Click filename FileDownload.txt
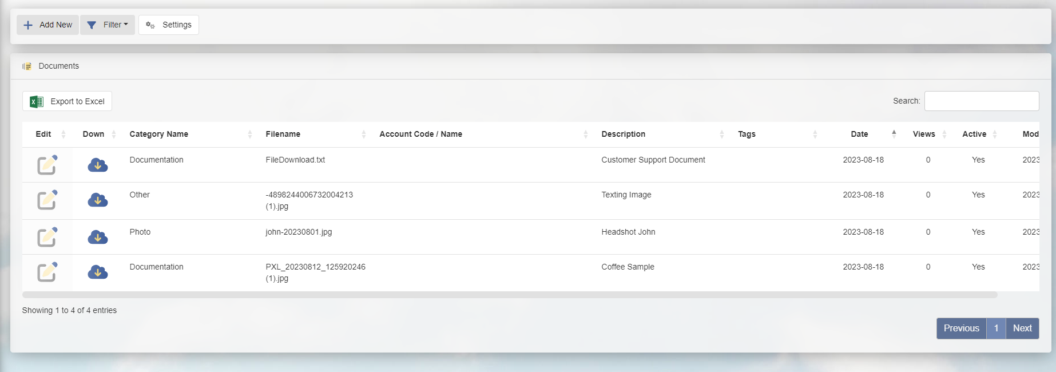Viewport: 1056px width, 372px height. click(x=295, y=160)
